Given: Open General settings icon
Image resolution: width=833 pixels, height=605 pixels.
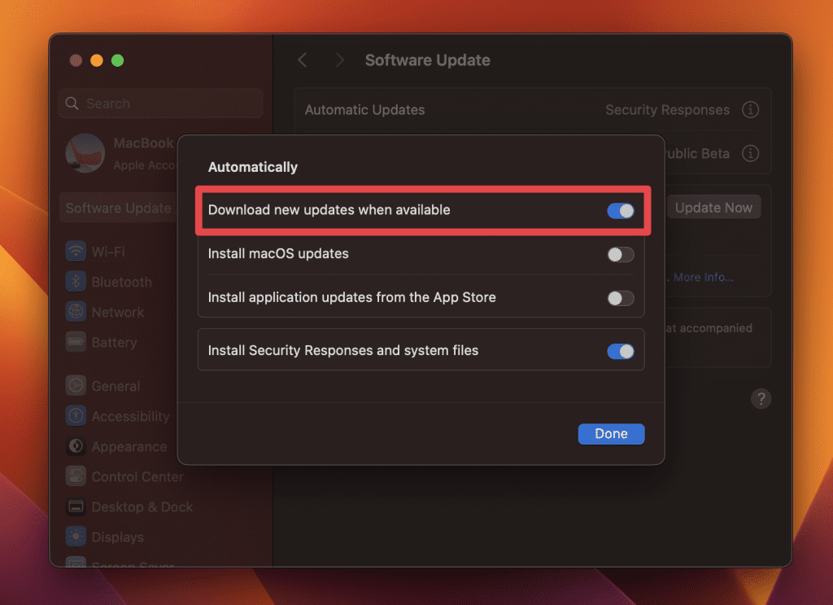Looking at the screenshot, I should (x=76, y=385).
